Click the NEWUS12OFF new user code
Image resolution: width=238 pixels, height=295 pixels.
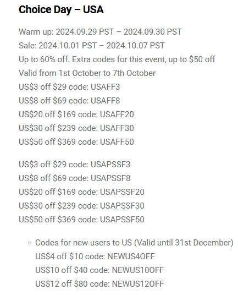(138, 284)
